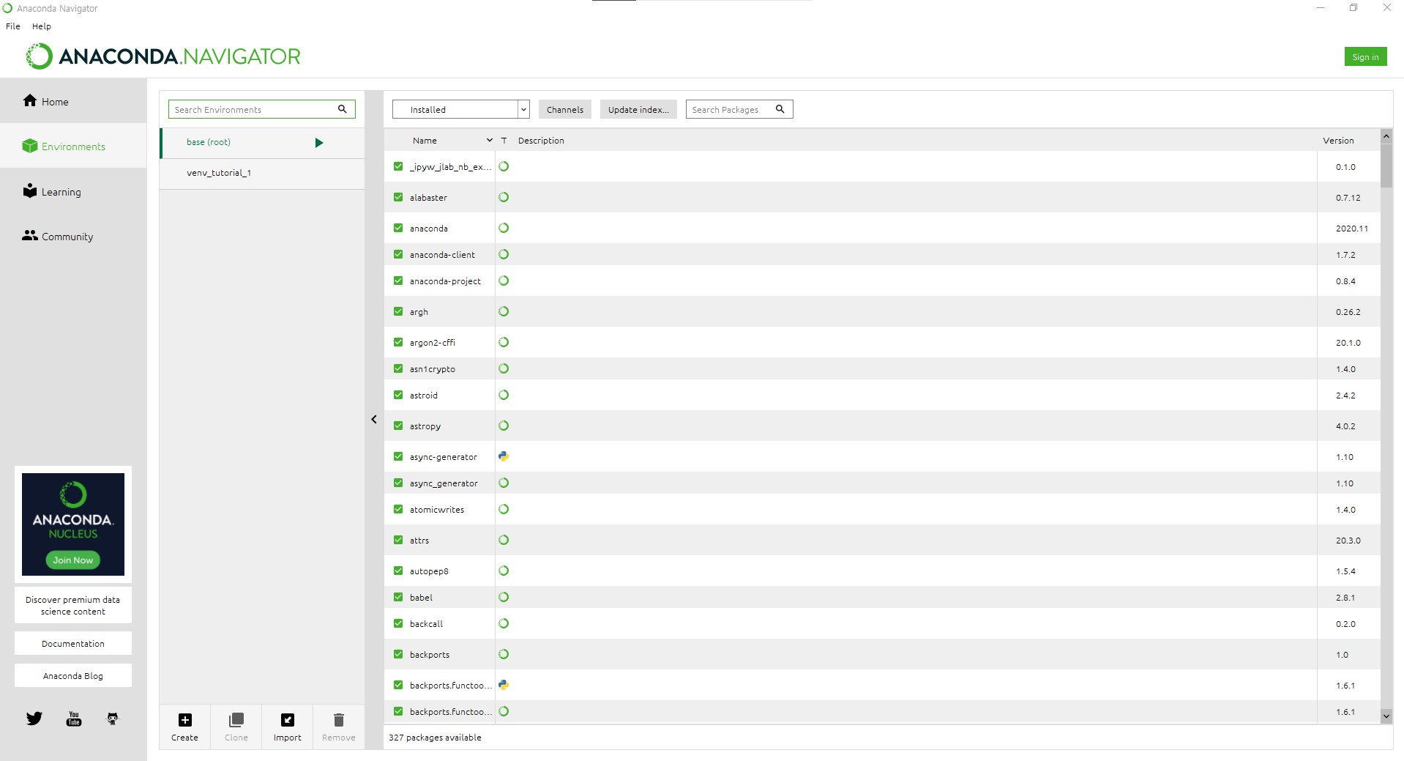Click the Update index button
This screenshot has height=761, width=1404.
(x=638, y=109)
